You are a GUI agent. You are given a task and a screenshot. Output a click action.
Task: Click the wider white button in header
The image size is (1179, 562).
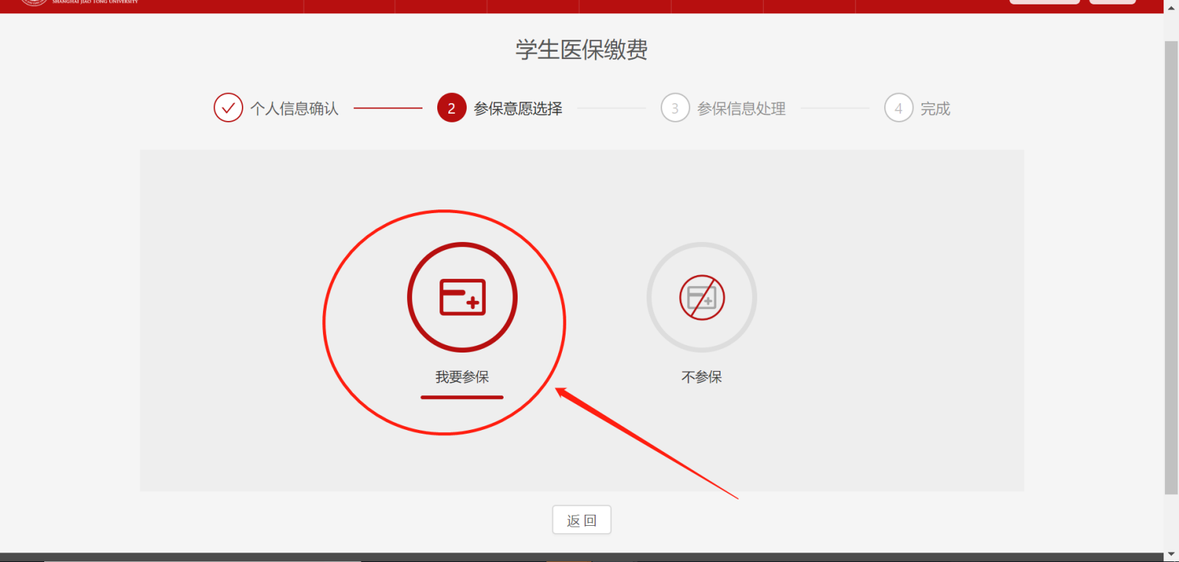(x=1044, y=1)
